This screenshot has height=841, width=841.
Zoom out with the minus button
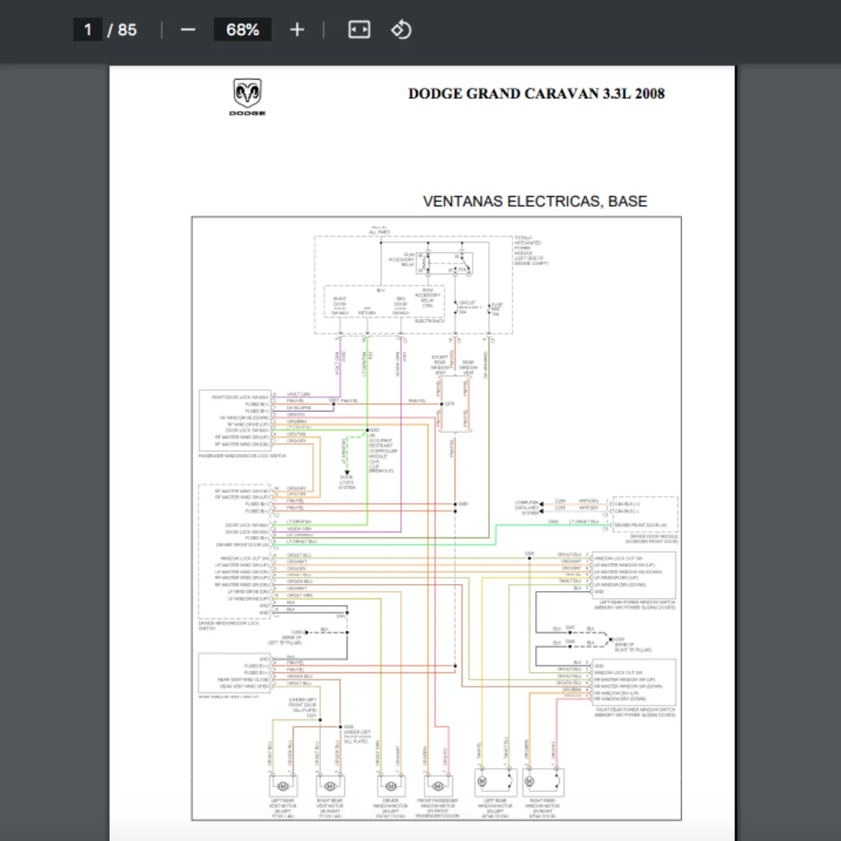coord(188,30)
